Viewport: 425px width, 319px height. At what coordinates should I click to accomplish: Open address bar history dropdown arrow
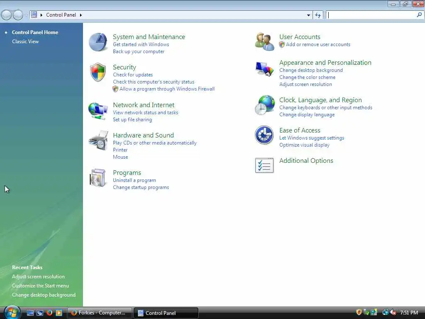tap(308, 15)
